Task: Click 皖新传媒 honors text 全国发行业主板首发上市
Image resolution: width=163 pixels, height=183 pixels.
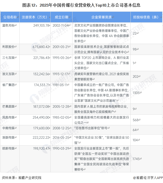Action: 91,148
